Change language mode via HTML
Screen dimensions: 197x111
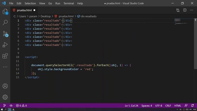click(x=178, y=105)
